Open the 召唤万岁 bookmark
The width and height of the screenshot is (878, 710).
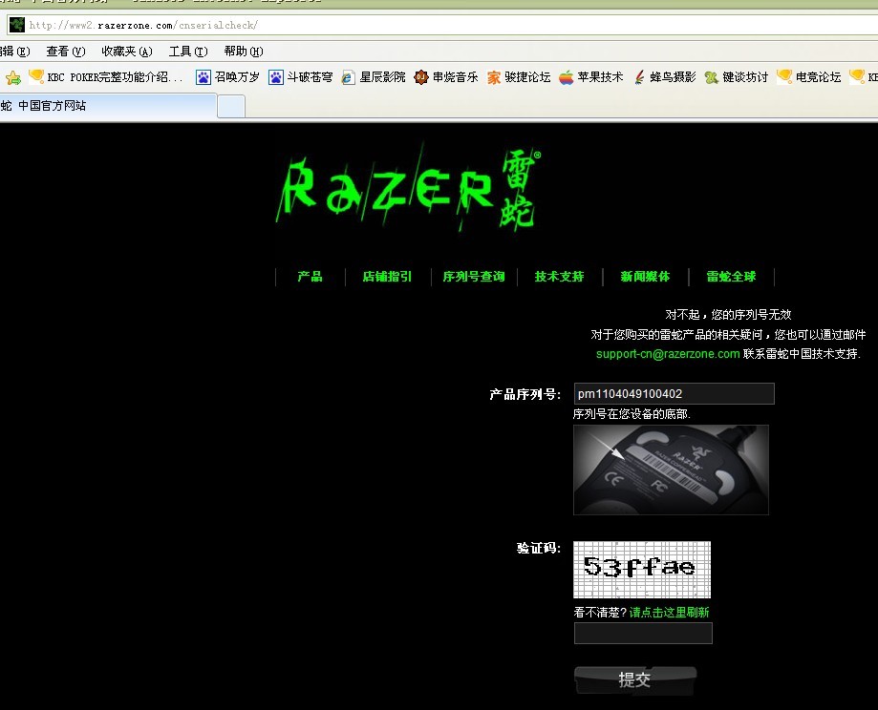point(238,77)
